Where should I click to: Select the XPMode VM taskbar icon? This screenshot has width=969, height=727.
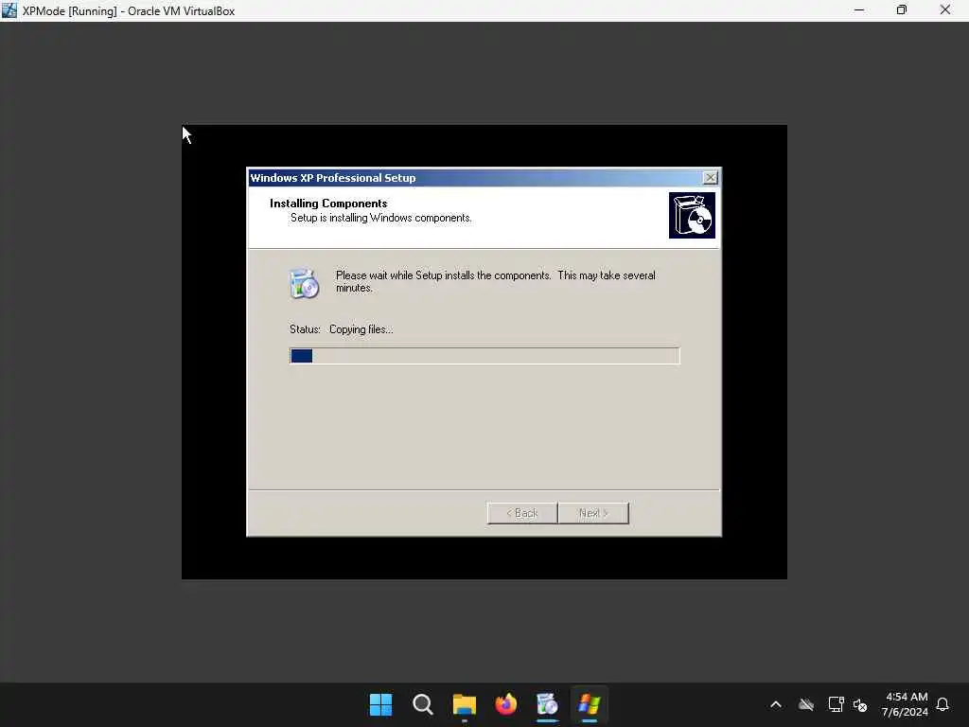[x=590, y=704]
